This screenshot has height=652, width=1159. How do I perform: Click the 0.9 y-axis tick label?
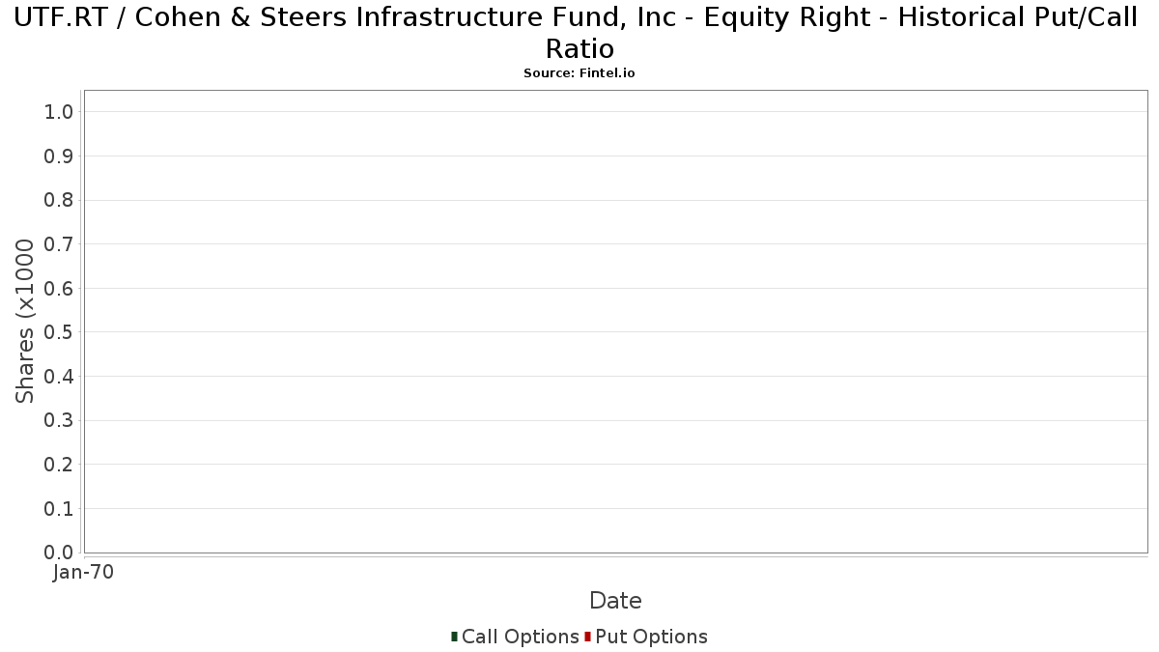(x=59, y=156)
